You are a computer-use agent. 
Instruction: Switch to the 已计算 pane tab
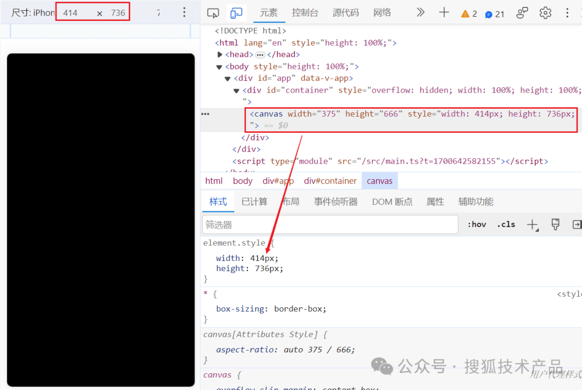pyautogui.click(x=254, y=202)
